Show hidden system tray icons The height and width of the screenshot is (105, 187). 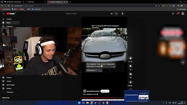163,103
